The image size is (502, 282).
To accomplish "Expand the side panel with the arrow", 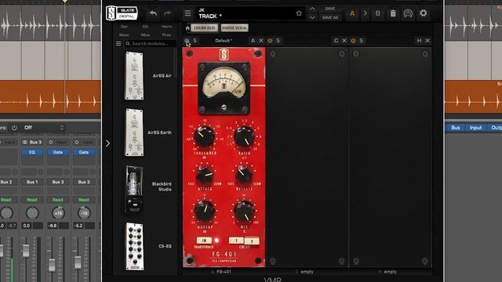I will (x=108, y=143).
